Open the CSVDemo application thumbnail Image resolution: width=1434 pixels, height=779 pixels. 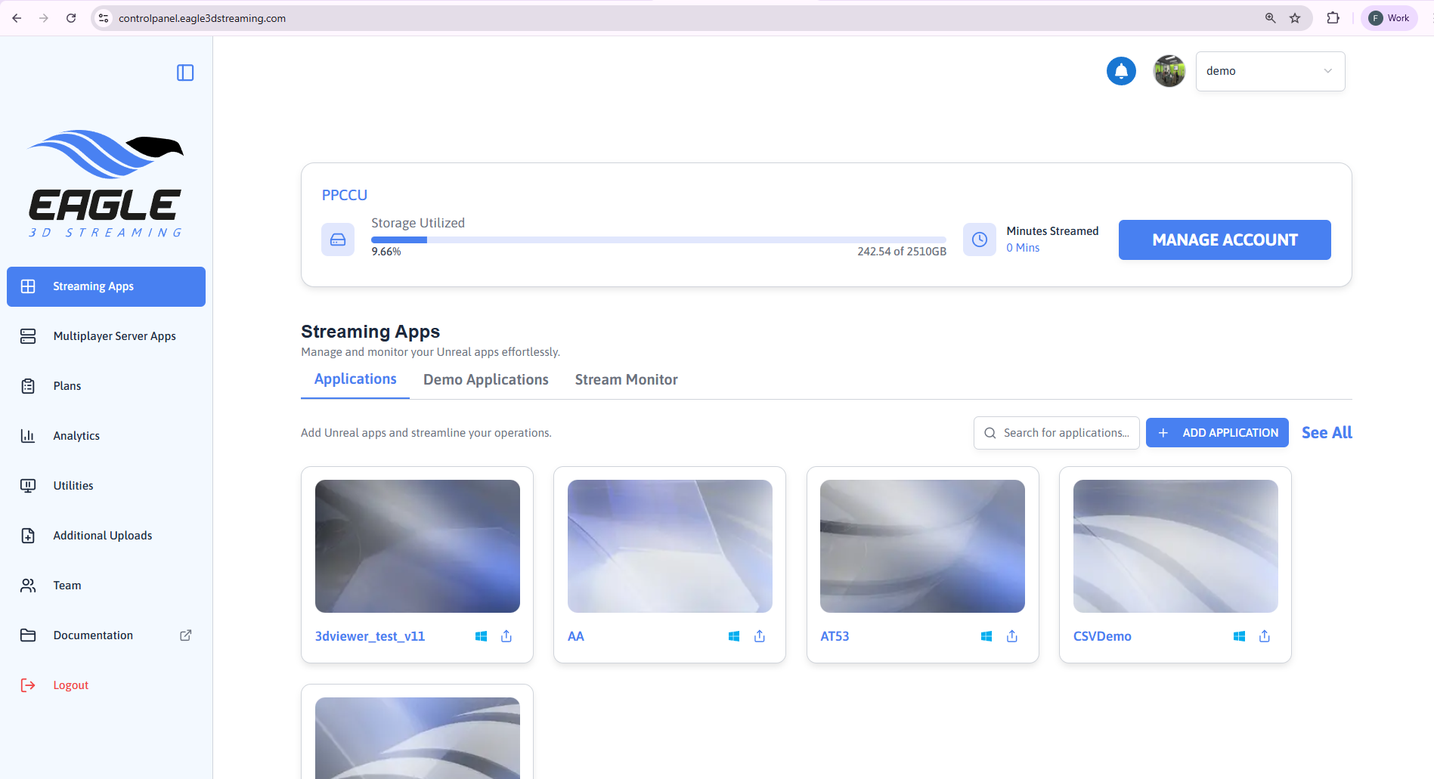pos(1175,546)
